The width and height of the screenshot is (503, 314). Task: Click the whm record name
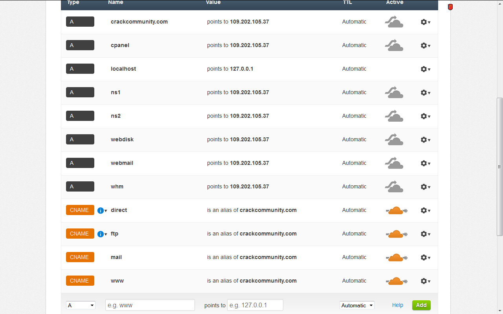click(117, 186)
